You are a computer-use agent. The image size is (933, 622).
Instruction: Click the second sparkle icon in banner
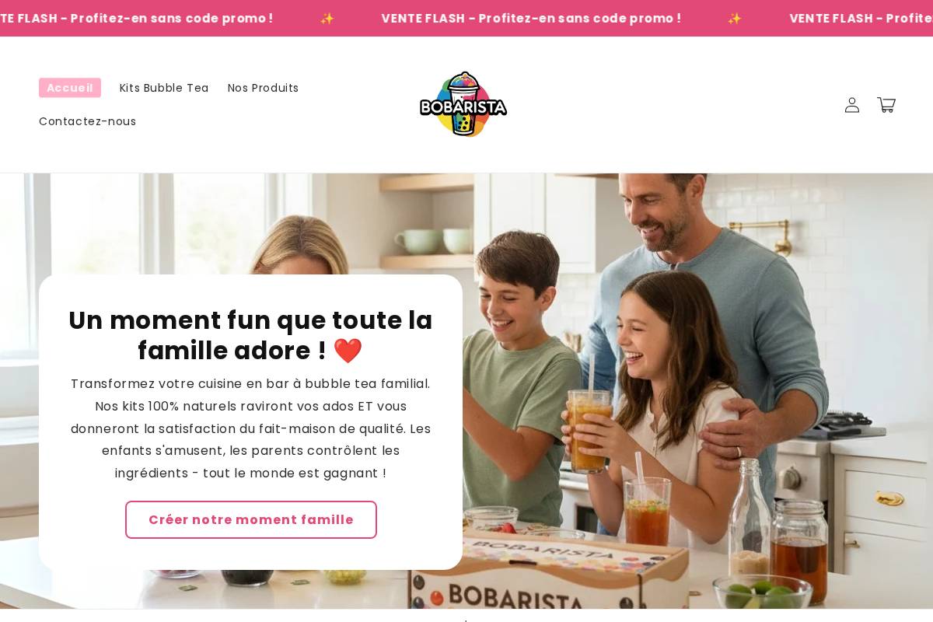(x=735, y=19)
